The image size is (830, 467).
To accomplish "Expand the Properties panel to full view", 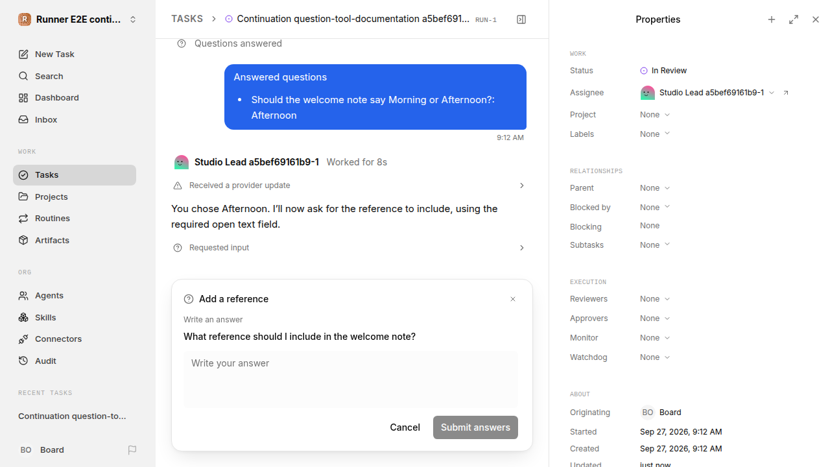I will pos(794,19).
